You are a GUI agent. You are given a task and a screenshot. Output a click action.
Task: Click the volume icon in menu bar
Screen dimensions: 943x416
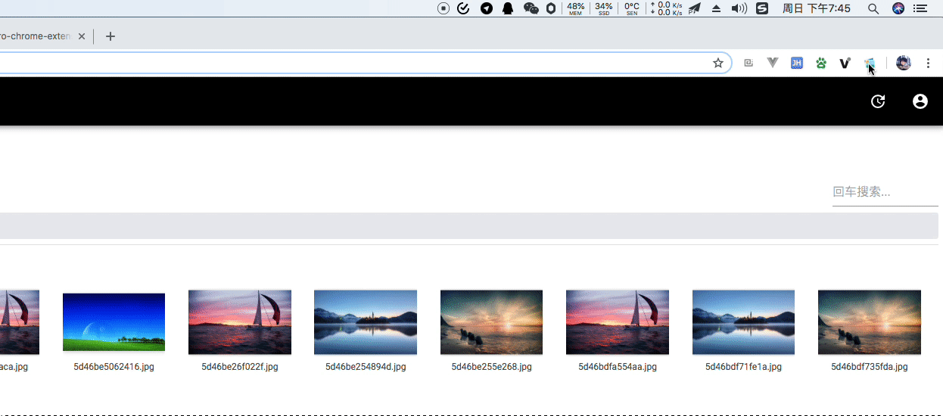(x=739, y=8)
